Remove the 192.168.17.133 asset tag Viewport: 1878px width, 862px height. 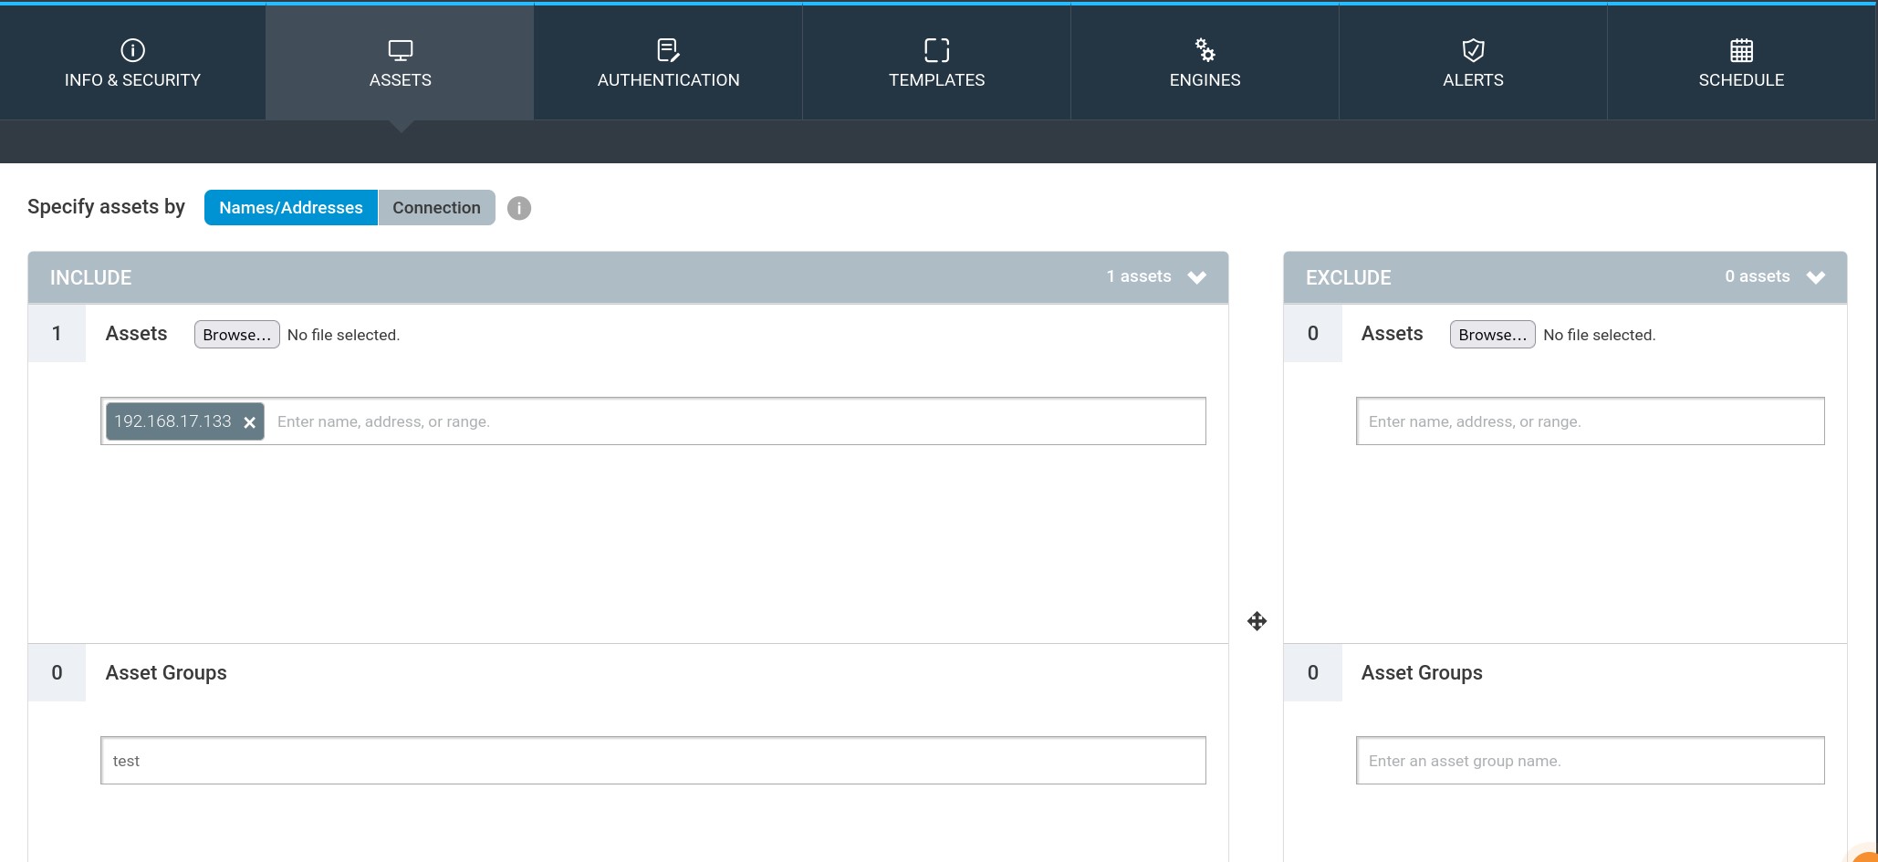(249, 422)
